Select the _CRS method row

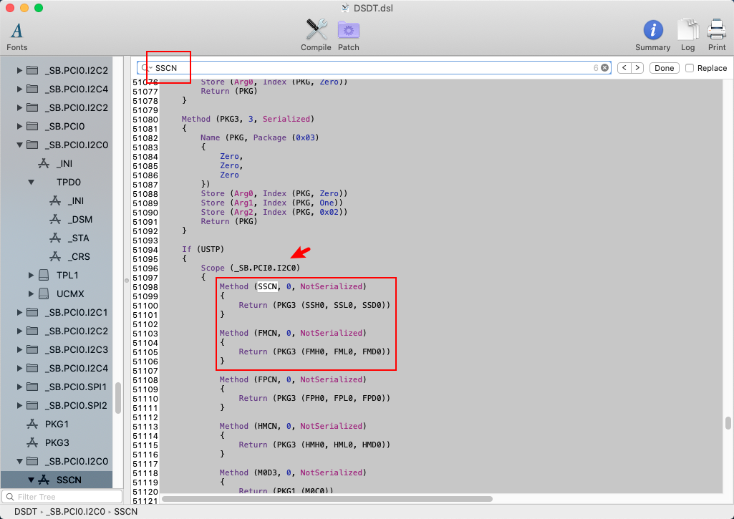[57, 257]
